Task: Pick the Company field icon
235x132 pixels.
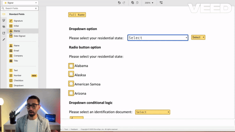Action: 11,56
